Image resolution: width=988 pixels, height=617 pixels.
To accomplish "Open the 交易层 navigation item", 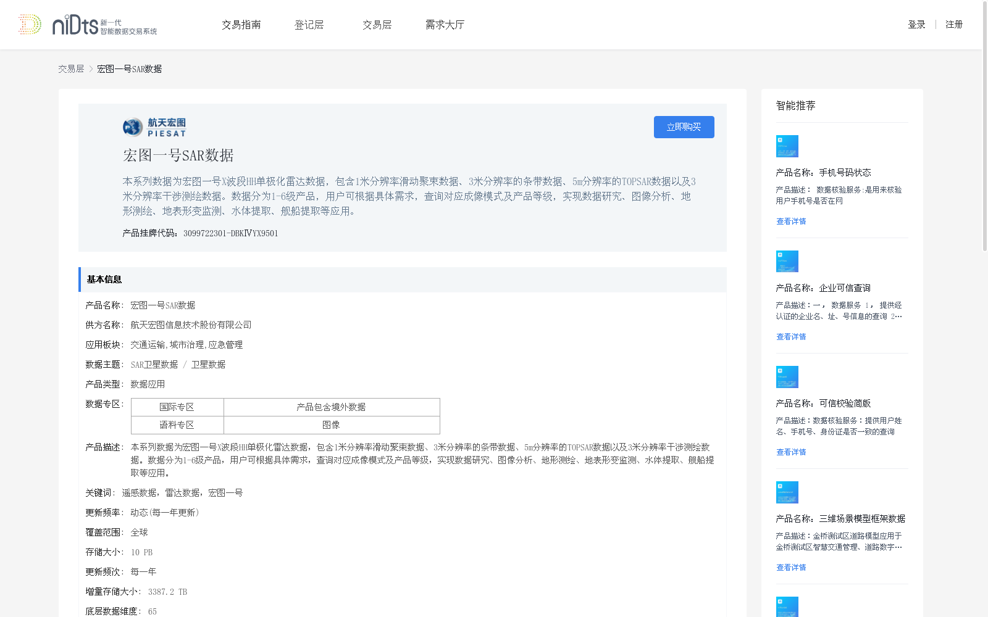I will point(377,25).
